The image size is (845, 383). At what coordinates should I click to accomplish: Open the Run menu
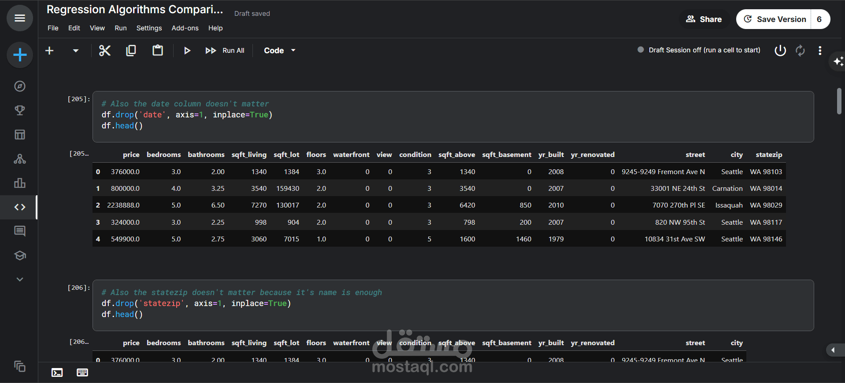[120, 28]
